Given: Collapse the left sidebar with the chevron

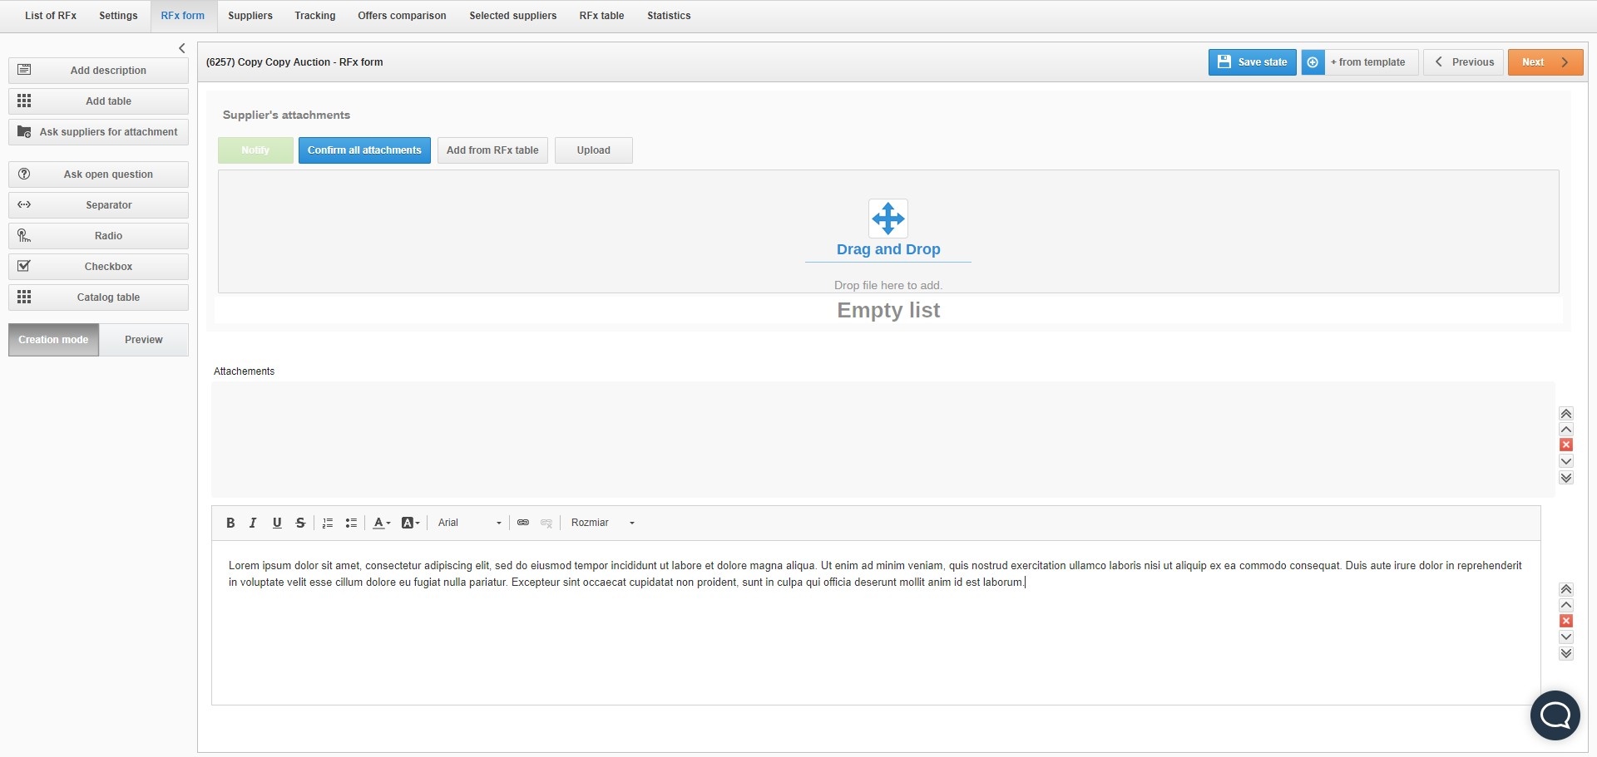Looking at the screenshot, I should tap(182, 48).
